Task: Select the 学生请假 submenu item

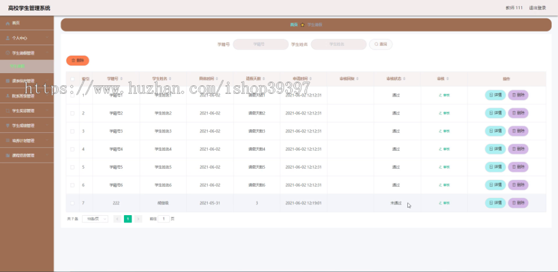Action: pos(27,66)
